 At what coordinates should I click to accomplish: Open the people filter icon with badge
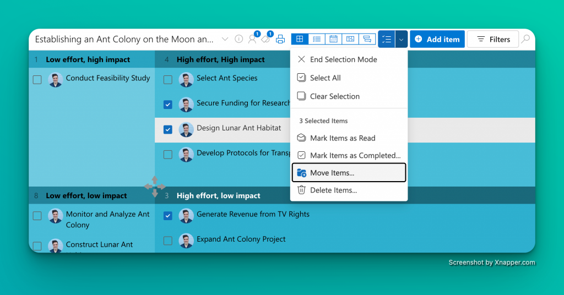(253, 39)
